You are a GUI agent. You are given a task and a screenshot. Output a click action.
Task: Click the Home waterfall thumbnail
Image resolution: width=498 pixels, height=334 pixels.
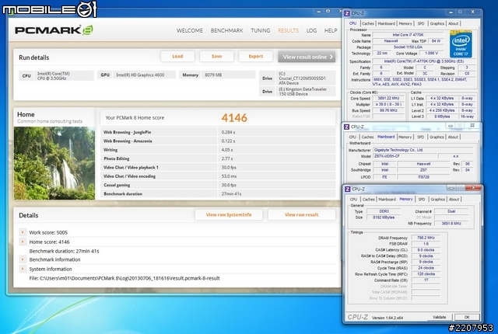54,163
